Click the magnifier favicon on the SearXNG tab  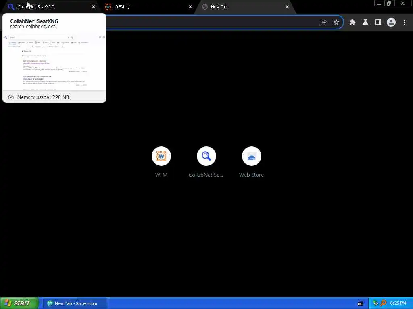(x=11, y=7)
